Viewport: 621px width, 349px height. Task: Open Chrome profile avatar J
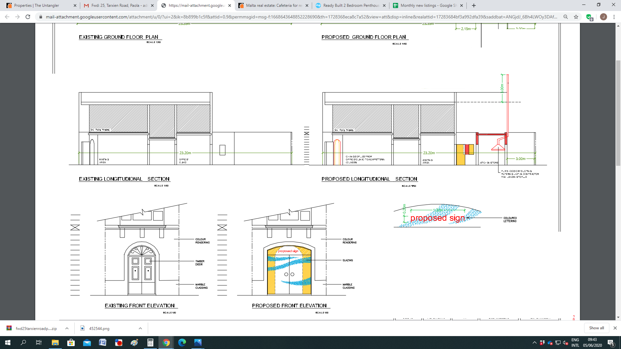[603, 17]
